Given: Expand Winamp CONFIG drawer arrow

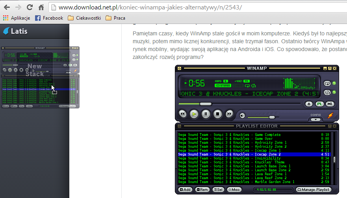Looking at the screenshot, I should [315, 120].
